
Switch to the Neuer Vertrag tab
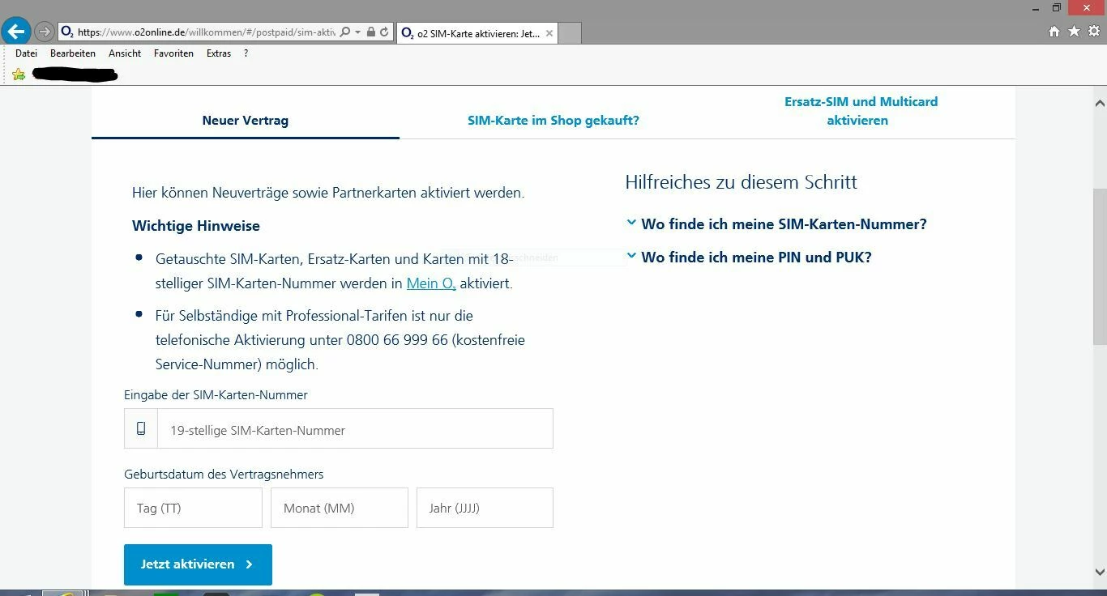[x=246, y=121]
